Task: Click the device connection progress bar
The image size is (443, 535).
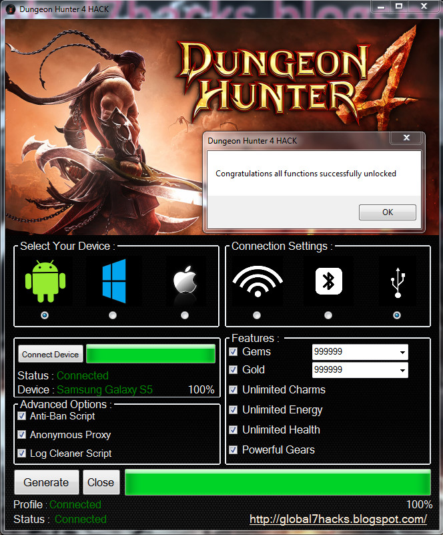Action: point(151,354)
